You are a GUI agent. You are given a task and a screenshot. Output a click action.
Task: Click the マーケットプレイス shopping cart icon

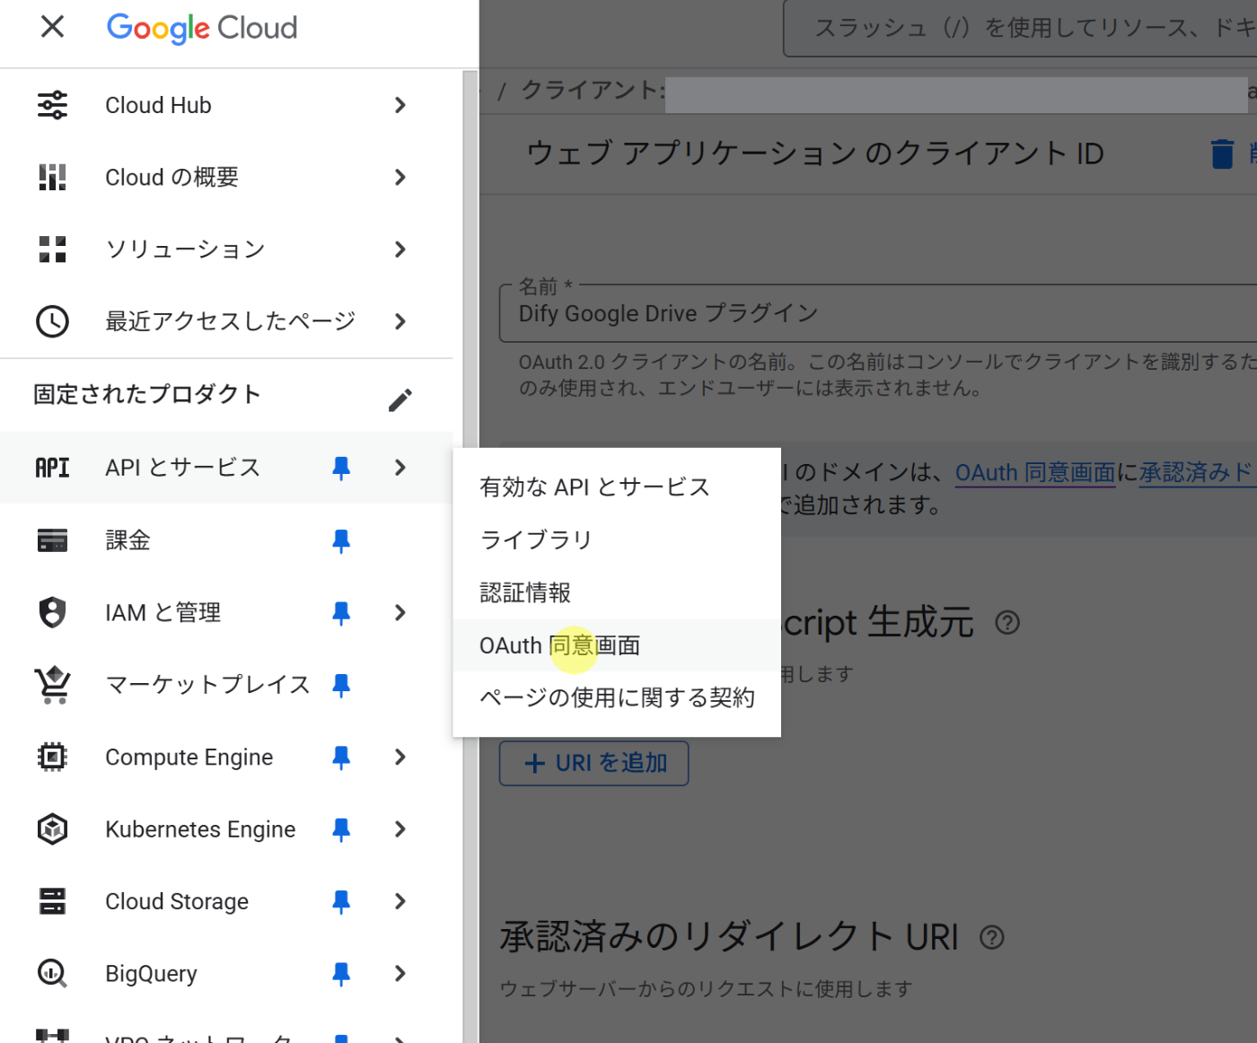(52, 685)
